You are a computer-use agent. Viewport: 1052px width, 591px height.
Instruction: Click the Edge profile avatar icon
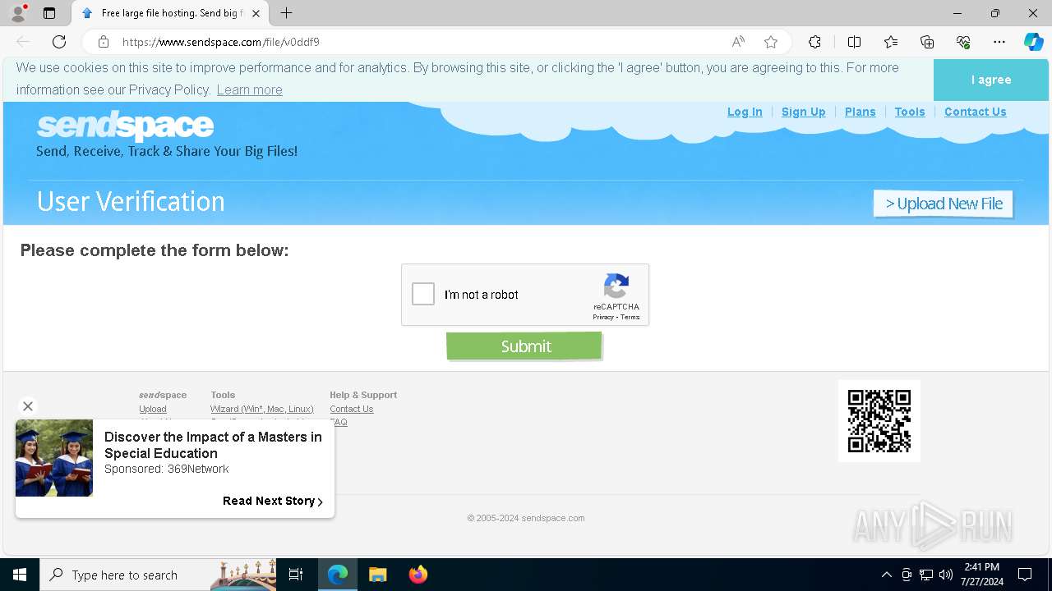[x=18, y=13]
